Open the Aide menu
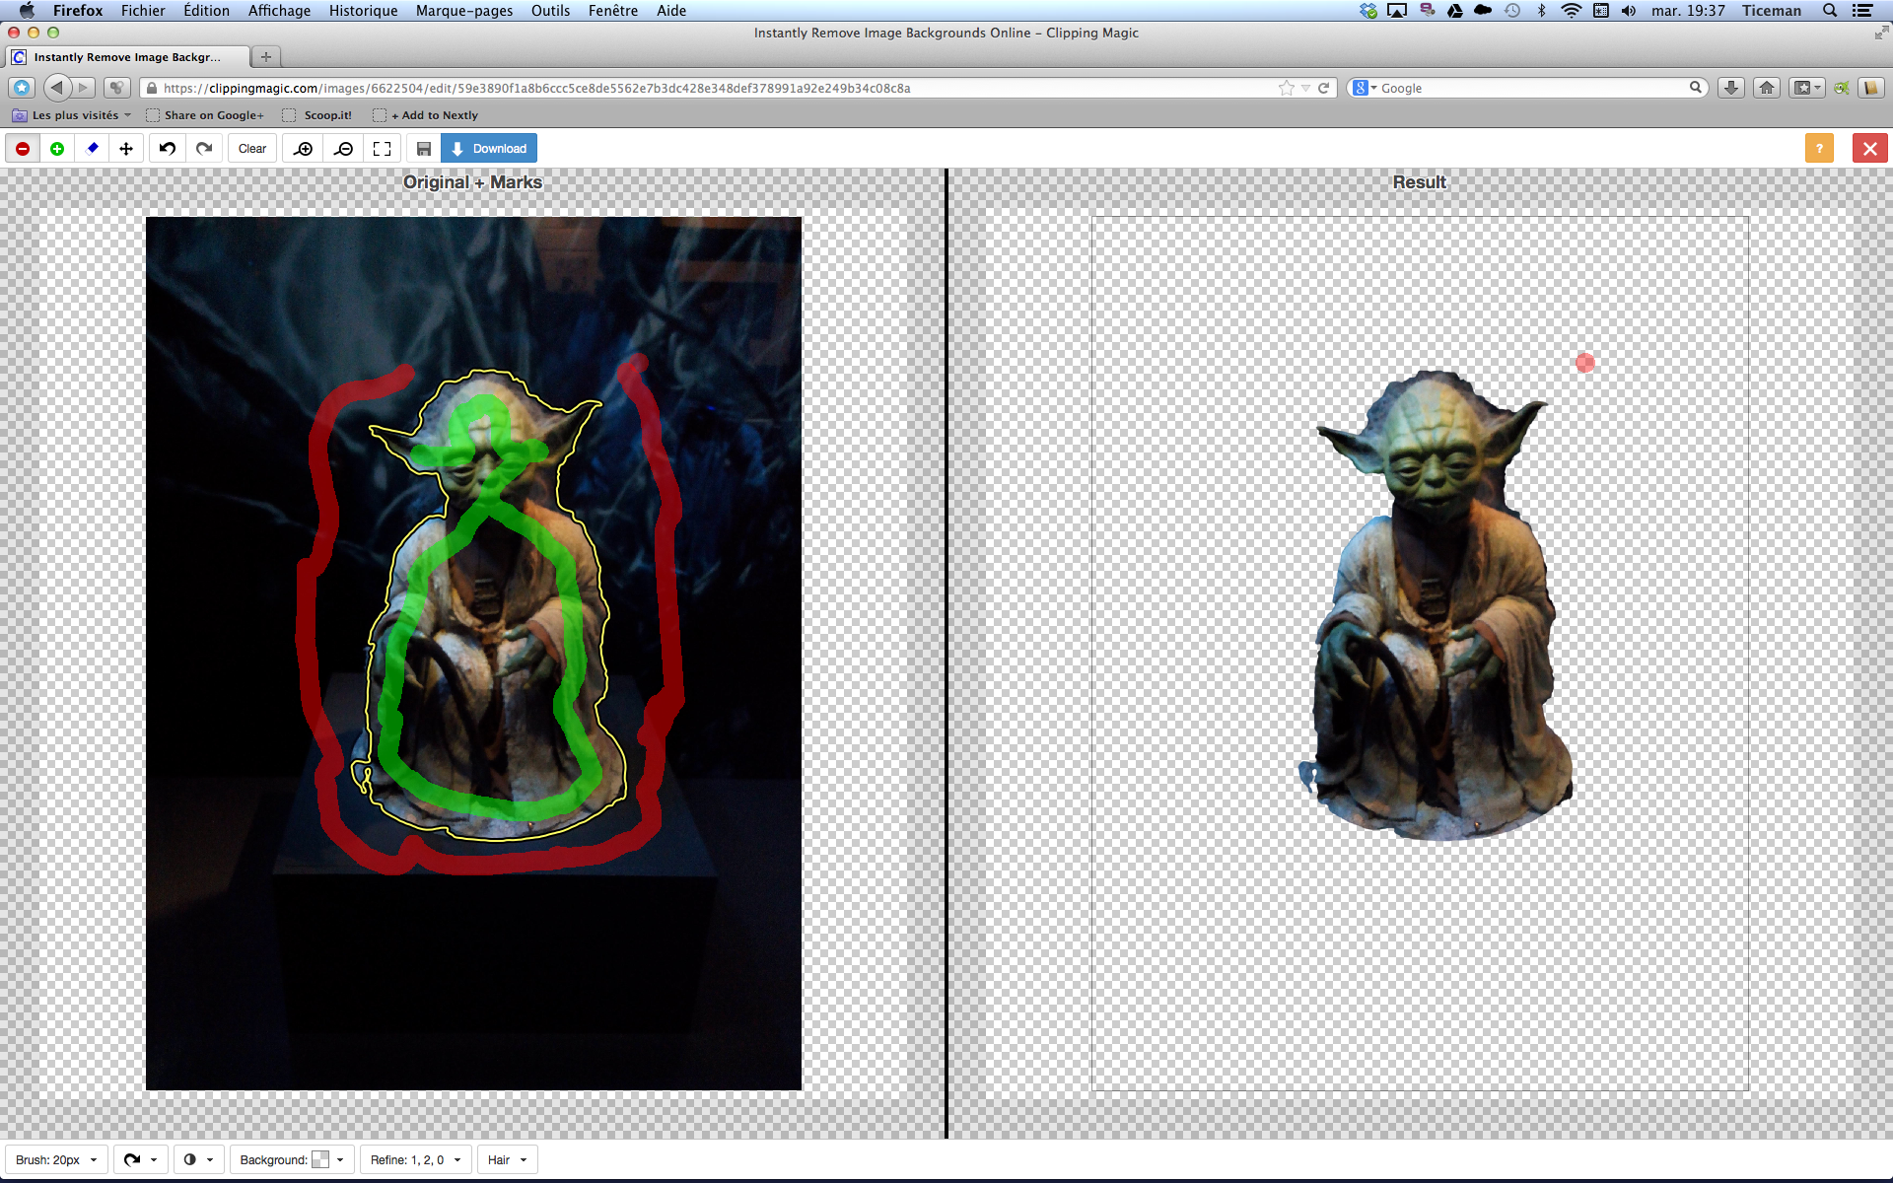 [671, 11]
